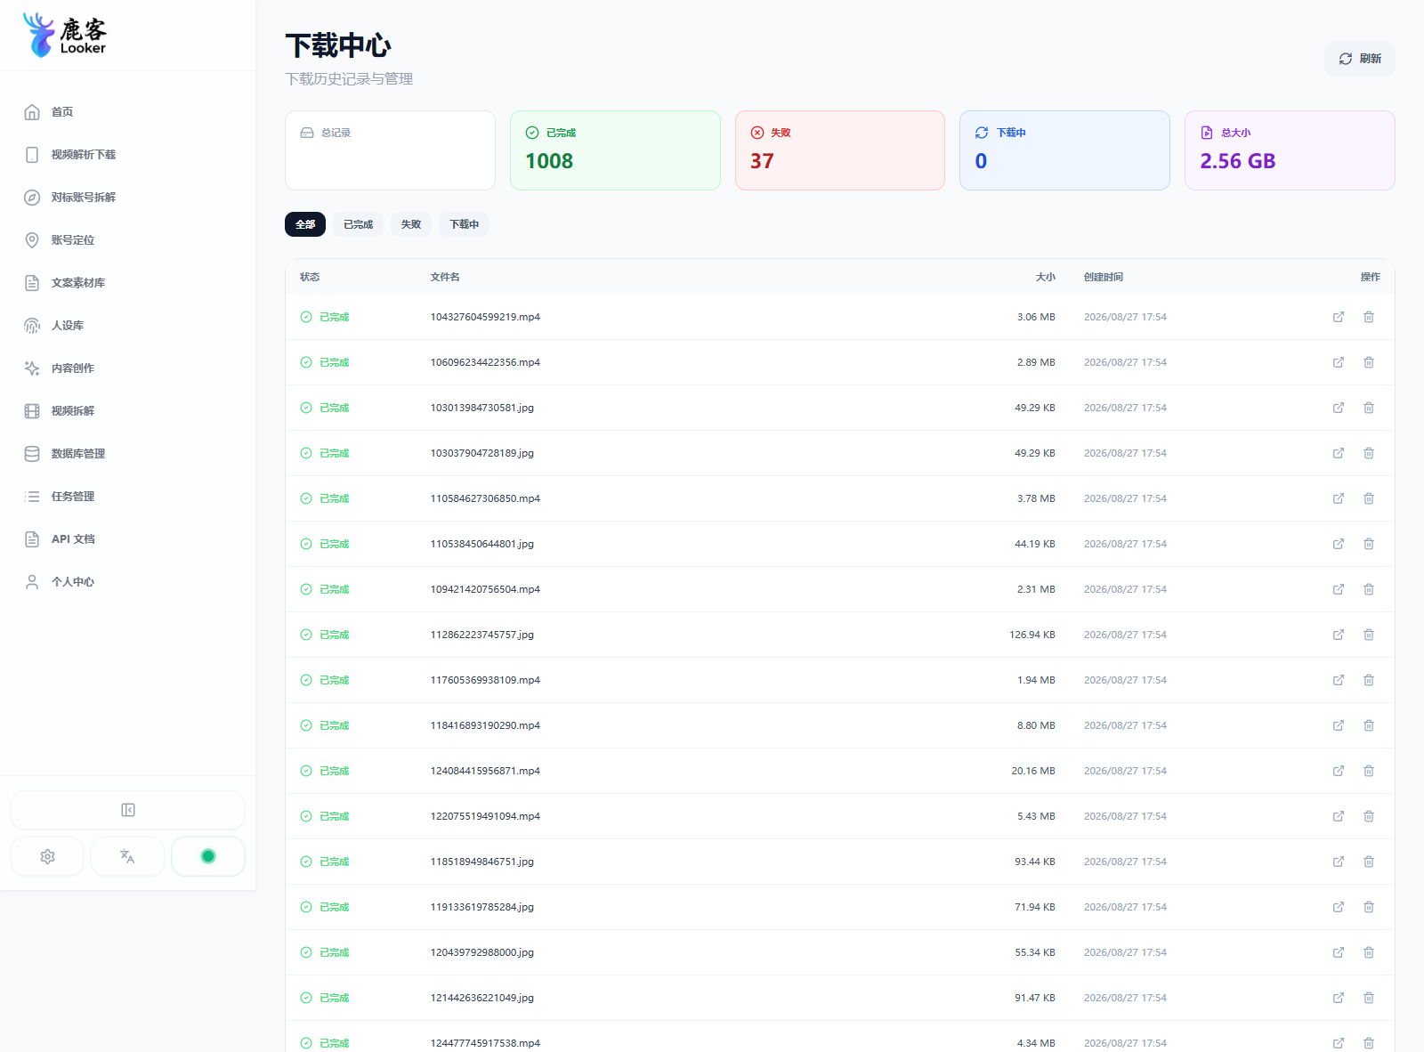Image resolution: width=1424 pixels, height=1052 pixels.
Task: Filter downloads by 已完成 tab
Action: pos(358,224)
